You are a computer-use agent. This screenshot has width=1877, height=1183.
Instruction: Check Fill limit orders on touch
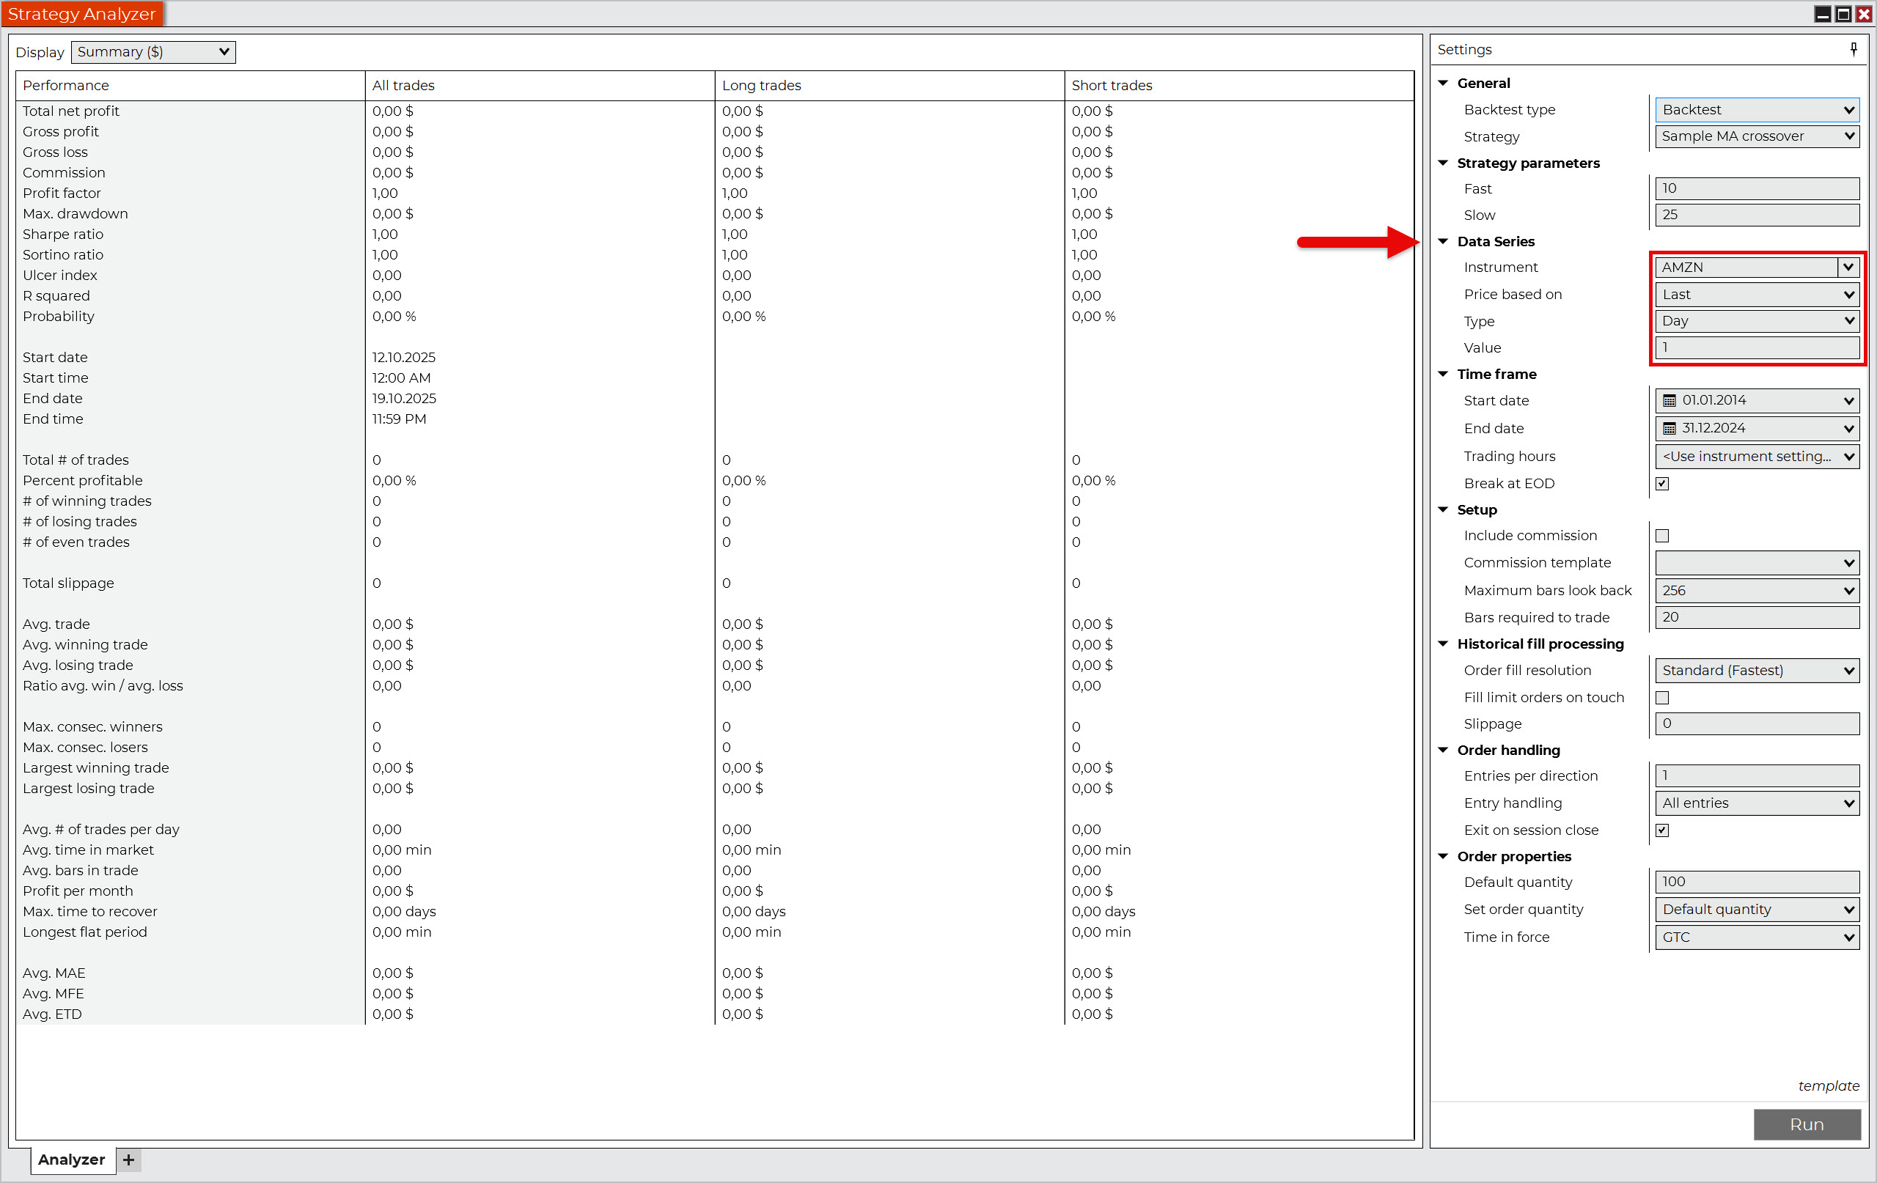1662,699
